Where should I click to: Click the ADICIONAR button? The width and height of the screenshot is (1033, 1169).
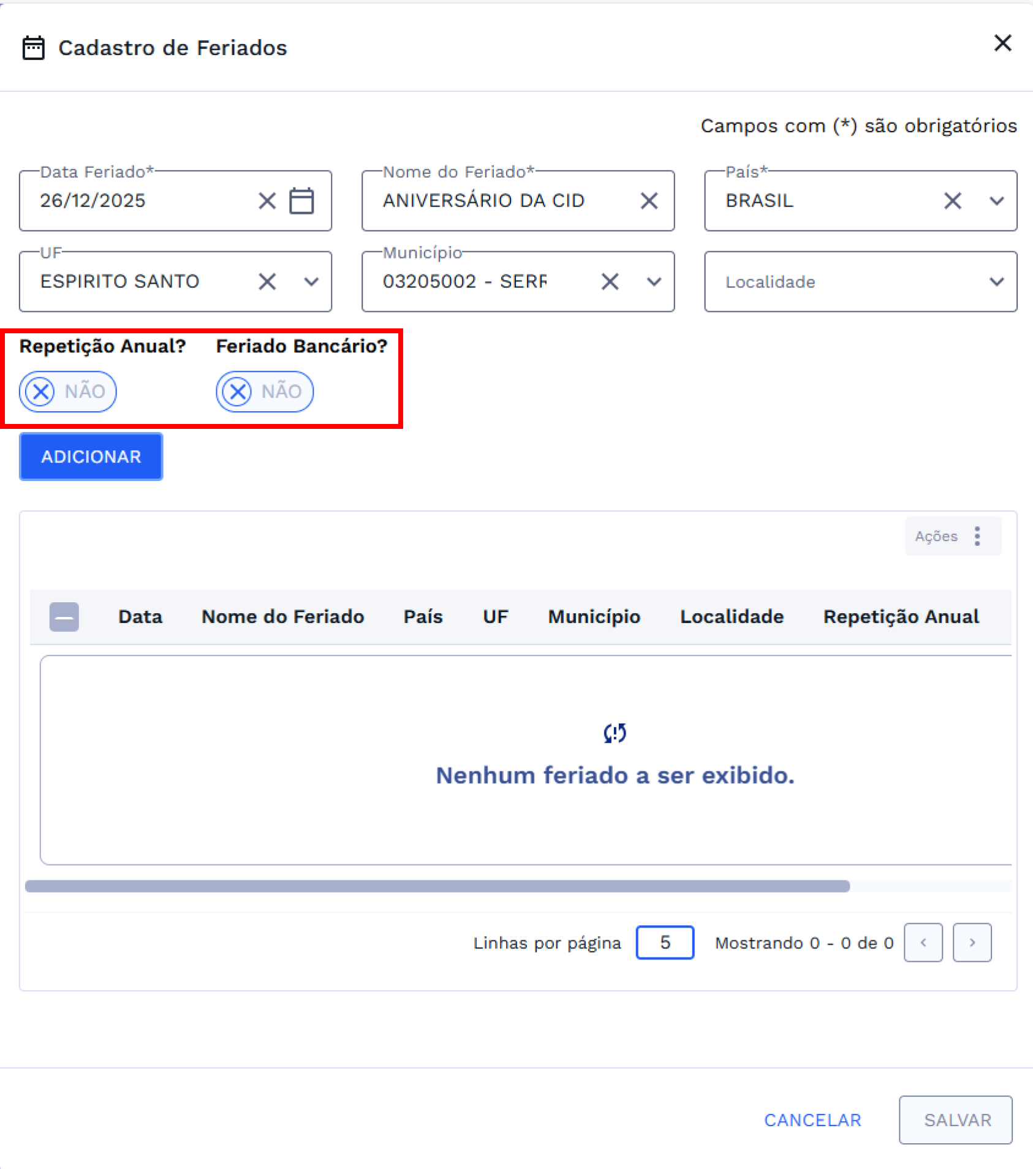[x=91, y=456]
